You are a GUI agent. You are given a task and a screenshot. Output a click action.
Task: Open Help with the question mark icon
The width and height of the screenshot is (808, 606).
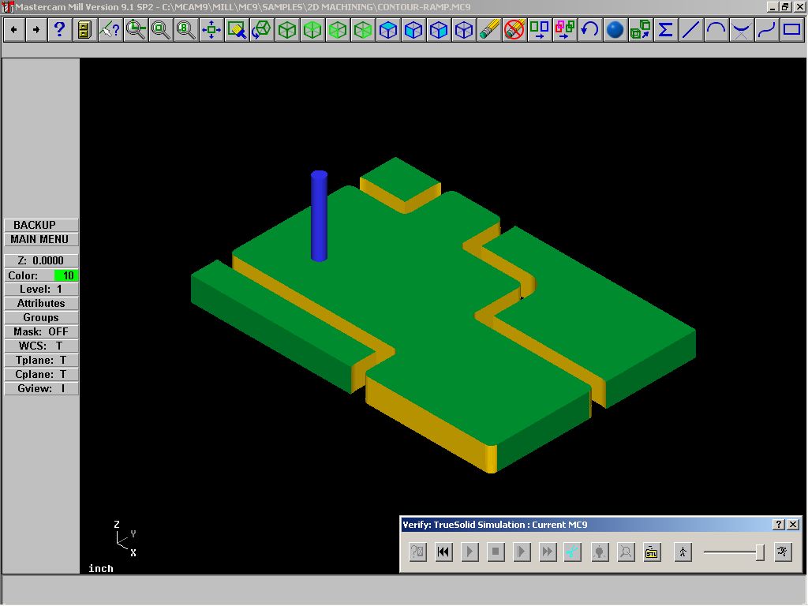59,30
